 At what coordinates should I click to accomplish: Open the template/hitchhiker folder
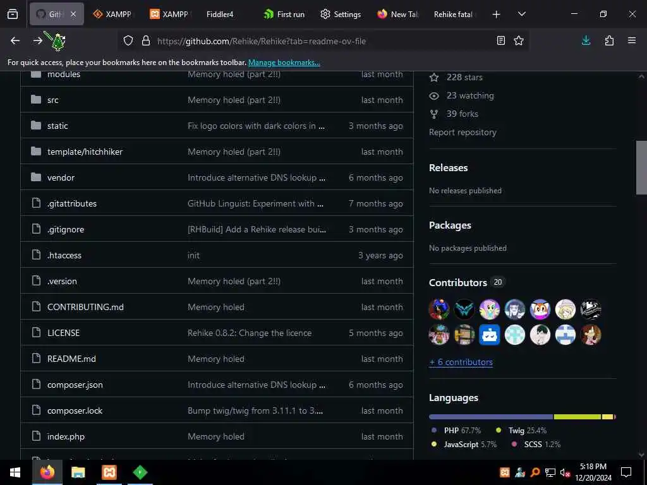pyautogui.click(x=85, y=152)
